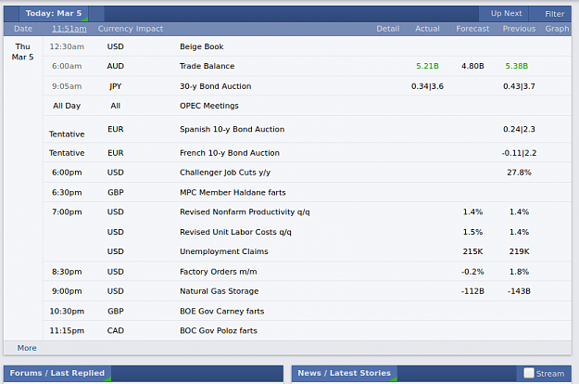Click the Factory Orders forecast -0.2%
The height and width of the screenshot is (384, 579).
(472, 272)
